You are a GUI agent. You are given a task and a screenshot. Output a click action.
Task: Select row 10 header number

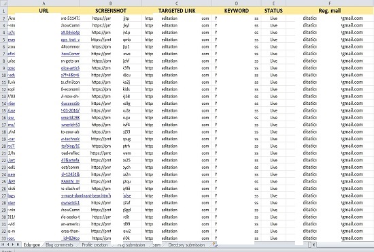[4, 75]
